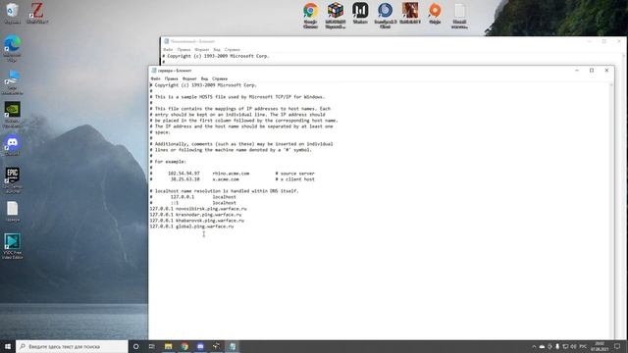Open the red Z shortcut on desktop
The width and height of the screenshot is (628, 353).
37,13
